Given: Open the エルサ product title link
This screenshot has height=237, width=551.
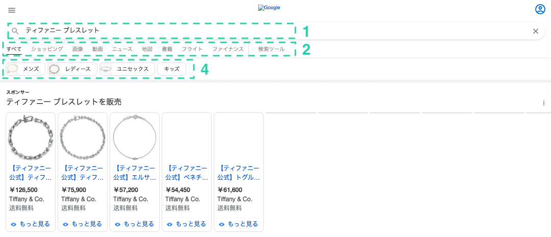Looking at the screenshot, I should [x=135, y=173].
